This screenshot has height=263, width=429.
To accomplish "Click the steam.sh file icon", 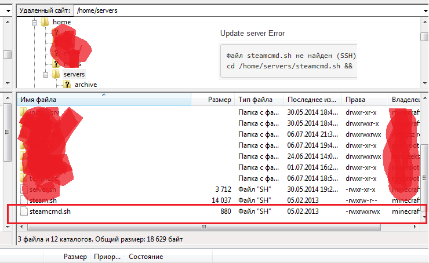I will [x=23, y=200].
